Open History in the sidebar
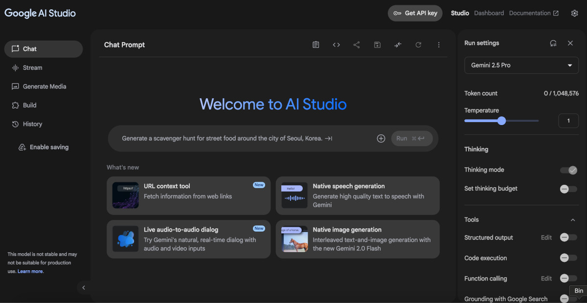The width and height of the screenshot is (587, 303). pyautogui.click(x=44, y=124)
